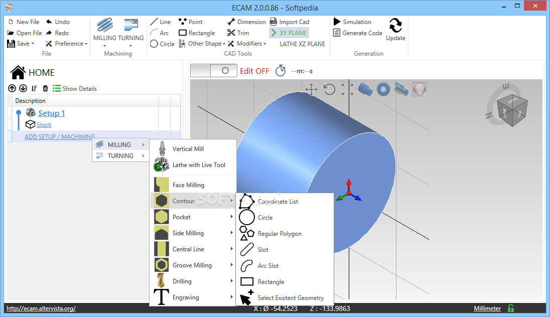
Task: Select the Point tool
Action: (x=191, y=22)
